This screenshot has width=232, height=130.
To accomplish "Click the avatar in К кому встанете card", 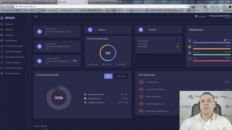I will click(40, 61).
